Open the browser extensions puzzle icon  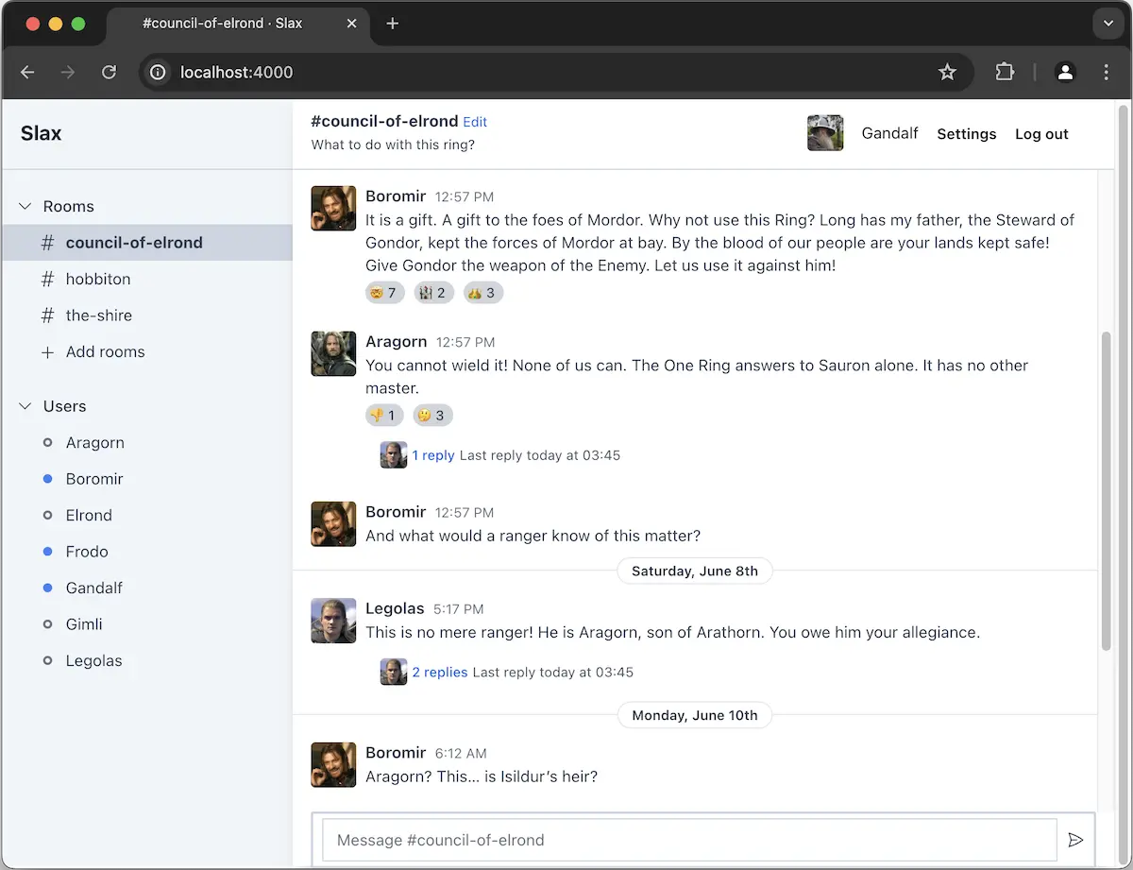coord(1005,72)
